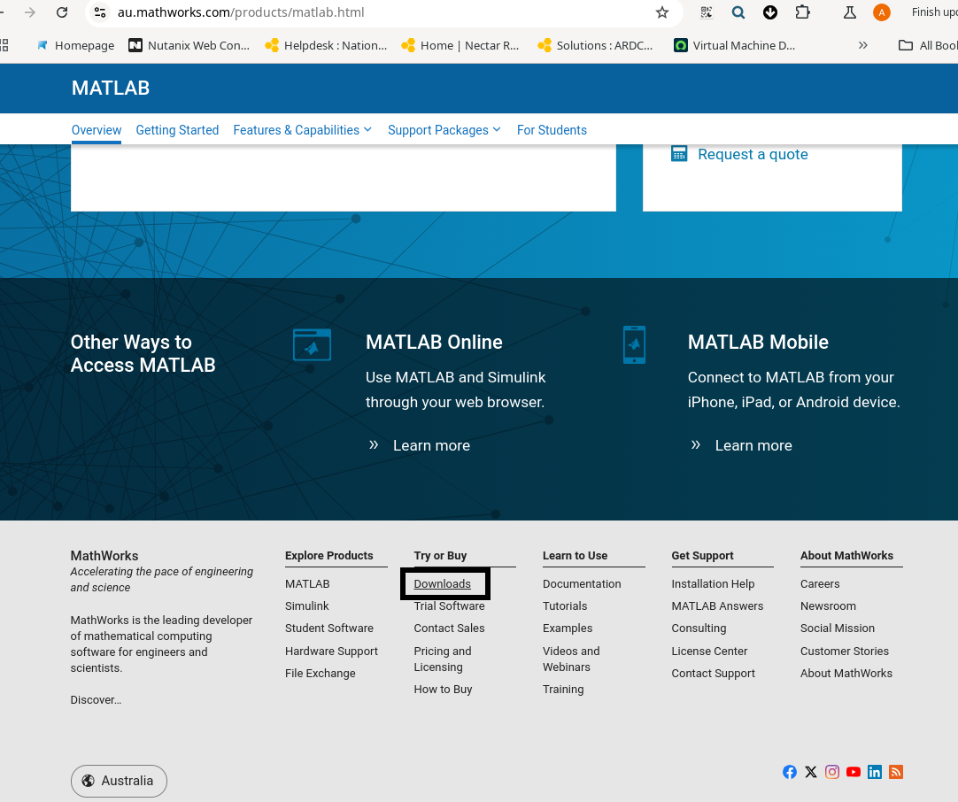Open the Downloads link
This screenshot has height=802, width=958.
443,584
